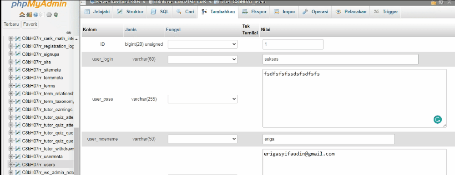Click into the user_pass textarea
Viewport: 455px width, 175px height.
[x=354, y=98]
